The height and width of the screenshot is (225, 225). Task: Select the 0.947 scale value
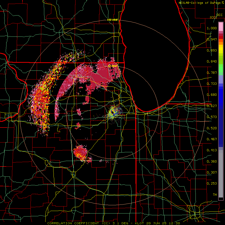[212, 39]
